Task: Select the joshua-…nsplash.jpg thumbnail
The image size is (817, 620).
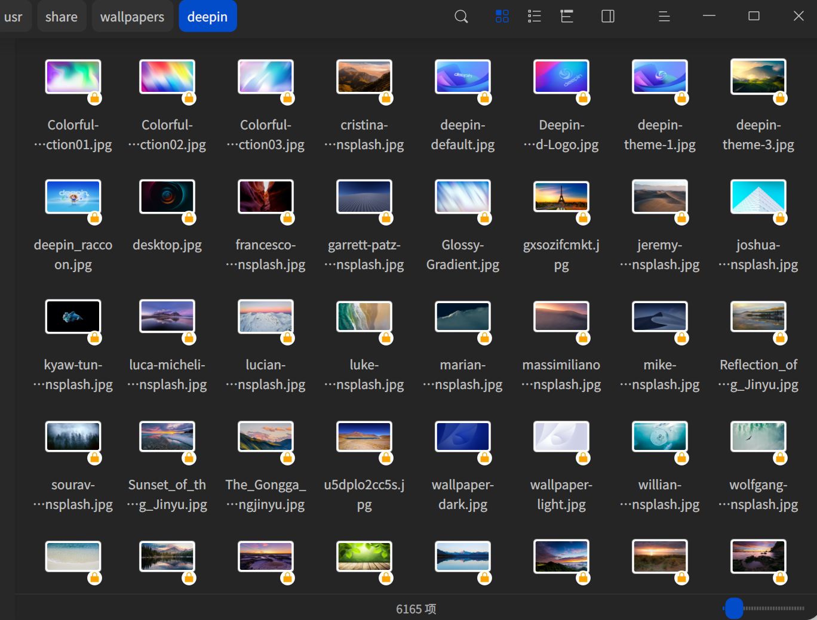Action: [x=758, y=197]
